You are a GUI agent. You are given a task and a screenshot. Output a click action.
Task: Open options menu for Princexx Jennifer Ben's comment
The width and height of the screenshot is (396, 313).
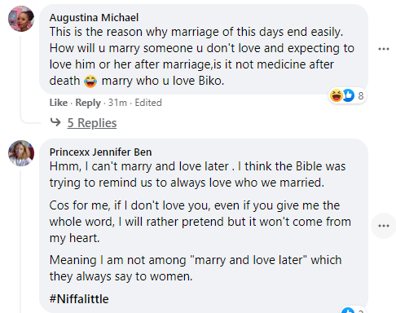tap(384, 226)
